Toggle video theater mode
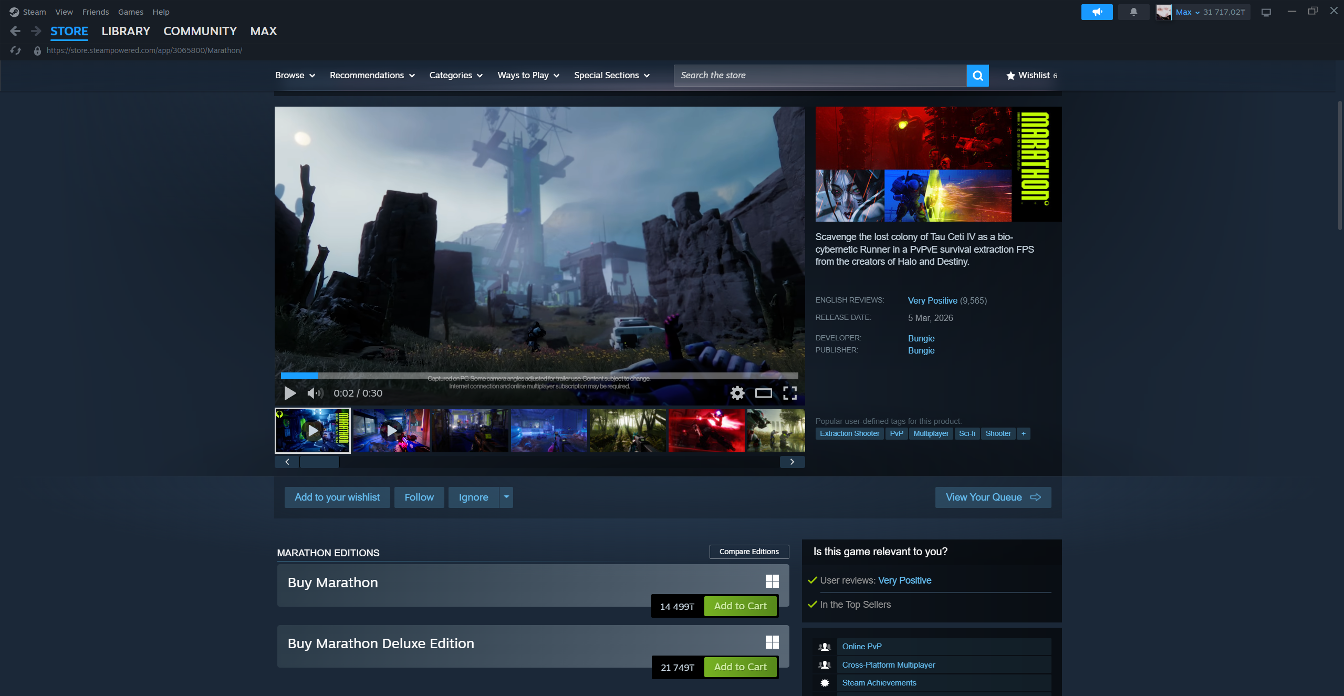Screen dimensions: 1344x696 click(763, 393)
